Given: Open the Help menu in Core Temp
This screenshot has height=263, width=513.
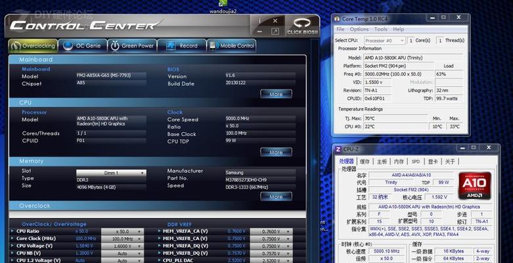Looking at the screenshot, I should click(398, 29).
